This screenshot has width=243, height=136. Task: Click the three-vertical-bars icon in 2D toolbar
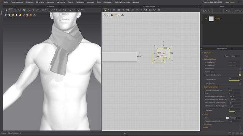click(150, 10)
